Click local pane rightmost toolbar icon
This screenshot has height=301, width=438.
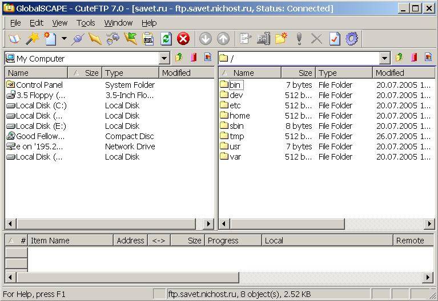coord(208,58)
